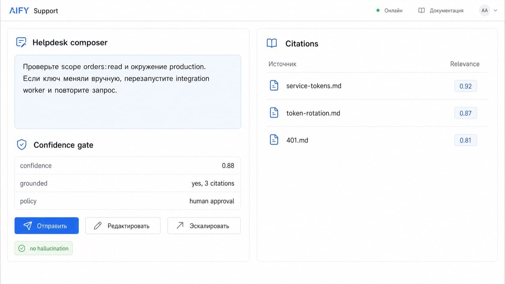Click the Citations open book icon

click(x=272, y=43)
